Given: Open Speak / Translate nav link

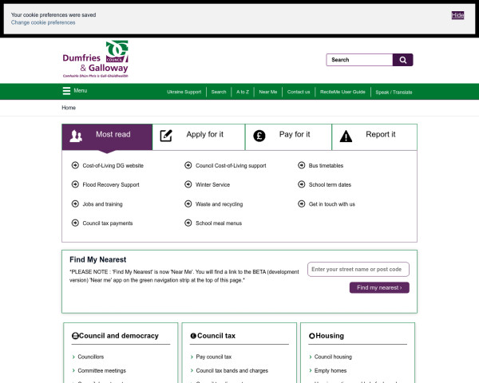Looking at the screenshot, I should pyautogui.click(x=394, y=93).
